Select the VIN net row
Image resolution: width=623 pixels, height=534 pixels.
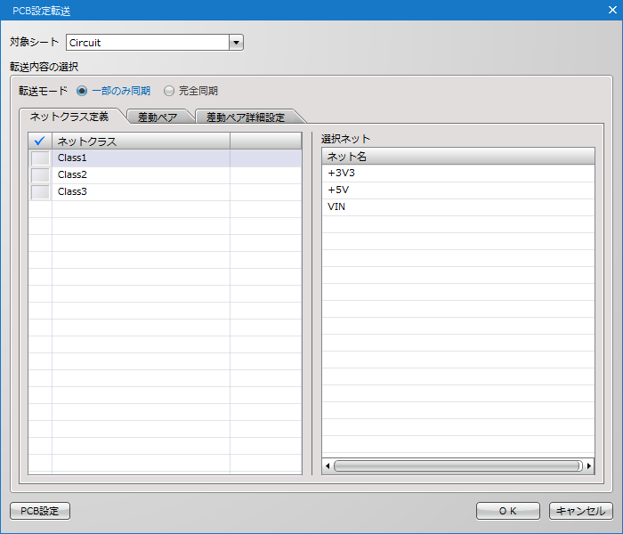tap(458, 207)
